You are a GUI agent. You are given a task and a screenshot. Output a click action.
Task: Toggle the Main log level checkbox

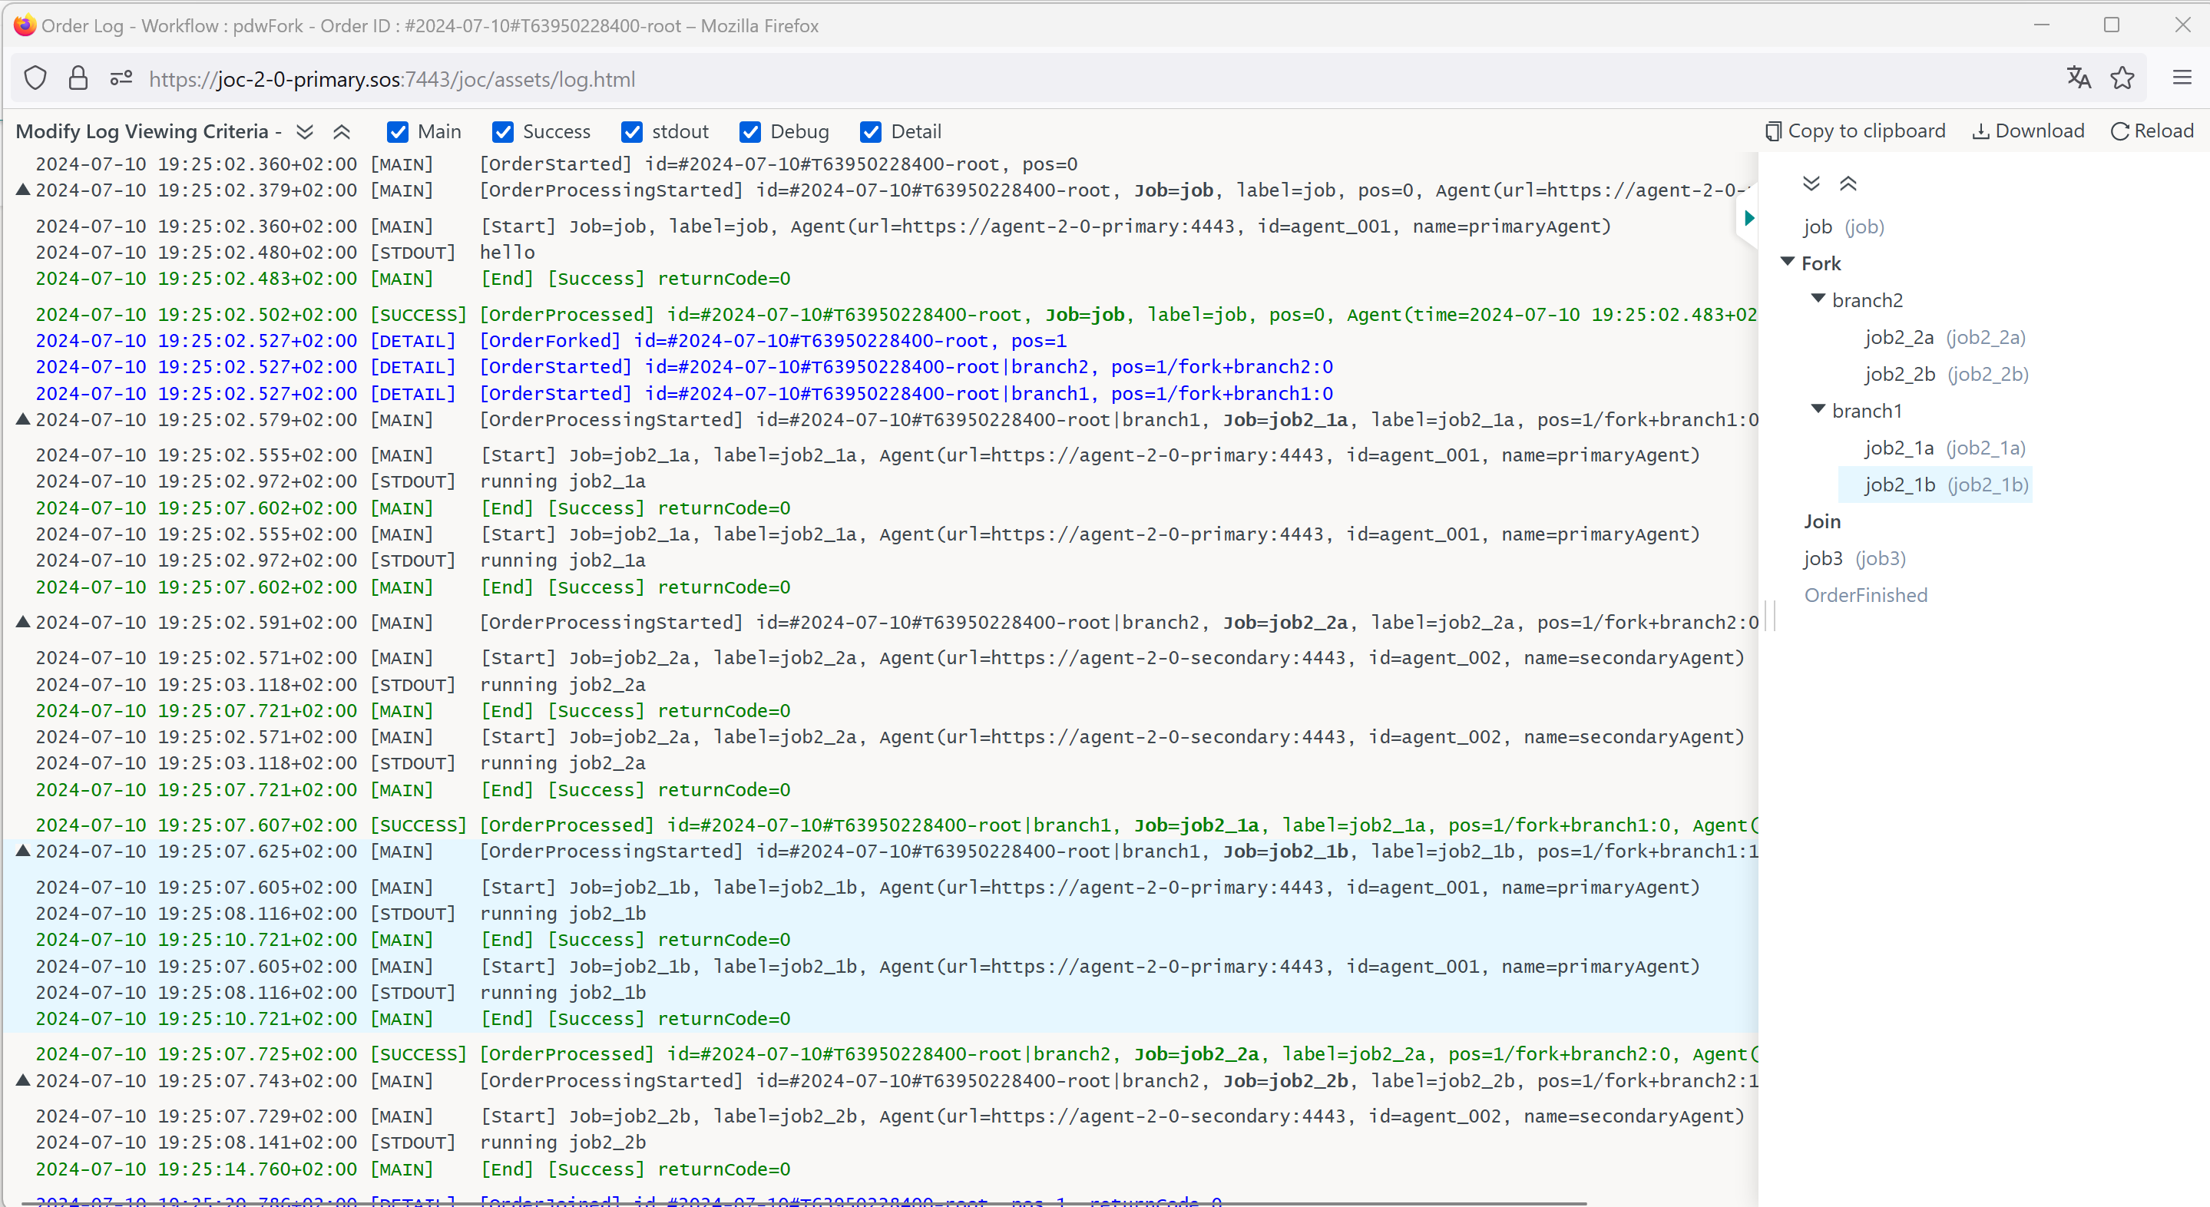pos(397,131)
